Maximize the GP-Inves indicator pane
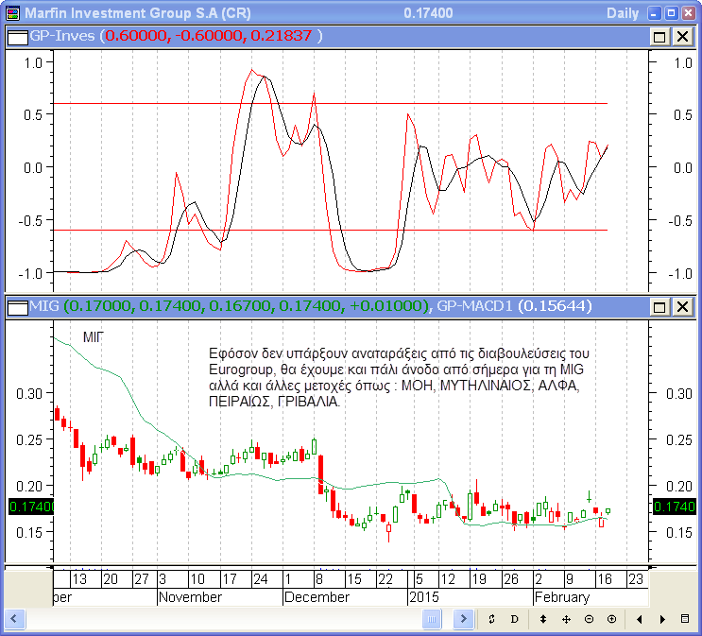 click(x=659, y=37)
